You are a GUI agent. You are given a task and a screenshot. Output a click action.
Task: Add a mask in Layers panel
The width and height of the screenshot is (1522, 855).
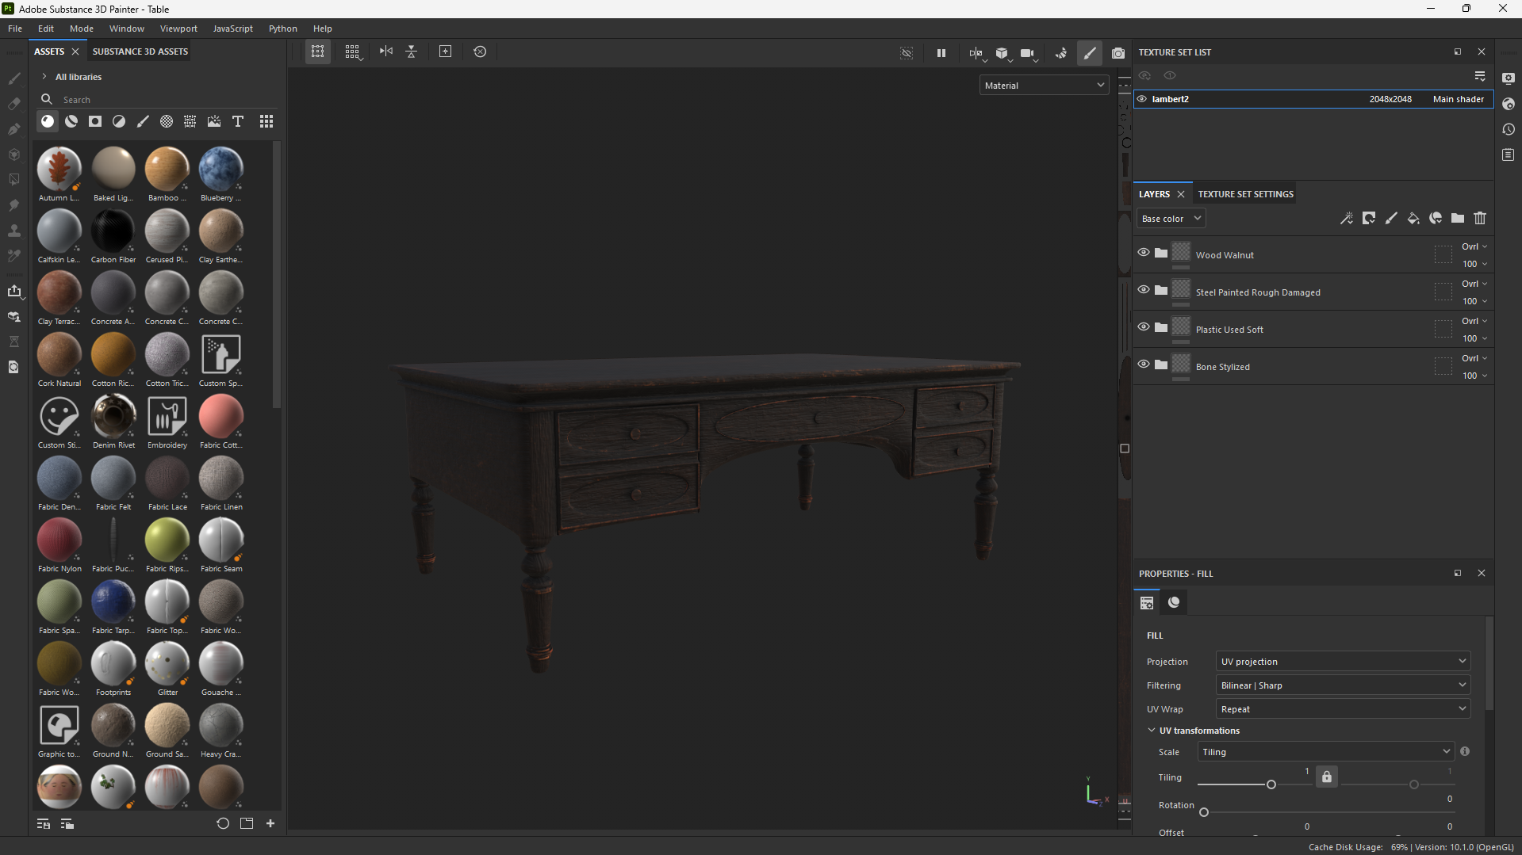(1369, 218)
